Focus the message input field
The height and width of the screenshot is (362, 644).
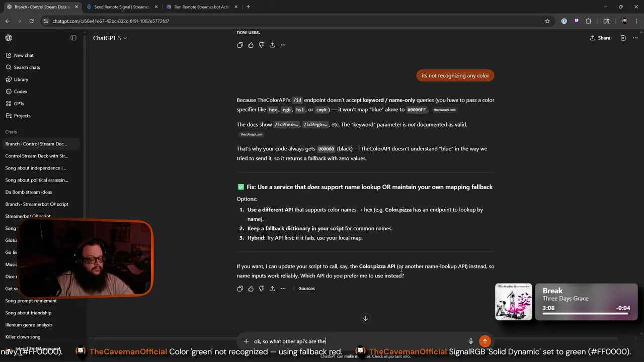pos(358,341)
